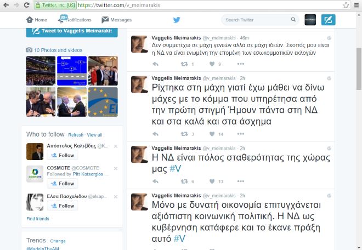Open the crowd audience photo thumbnail
This screenshot has height=250, width=362.
(41, 71)
